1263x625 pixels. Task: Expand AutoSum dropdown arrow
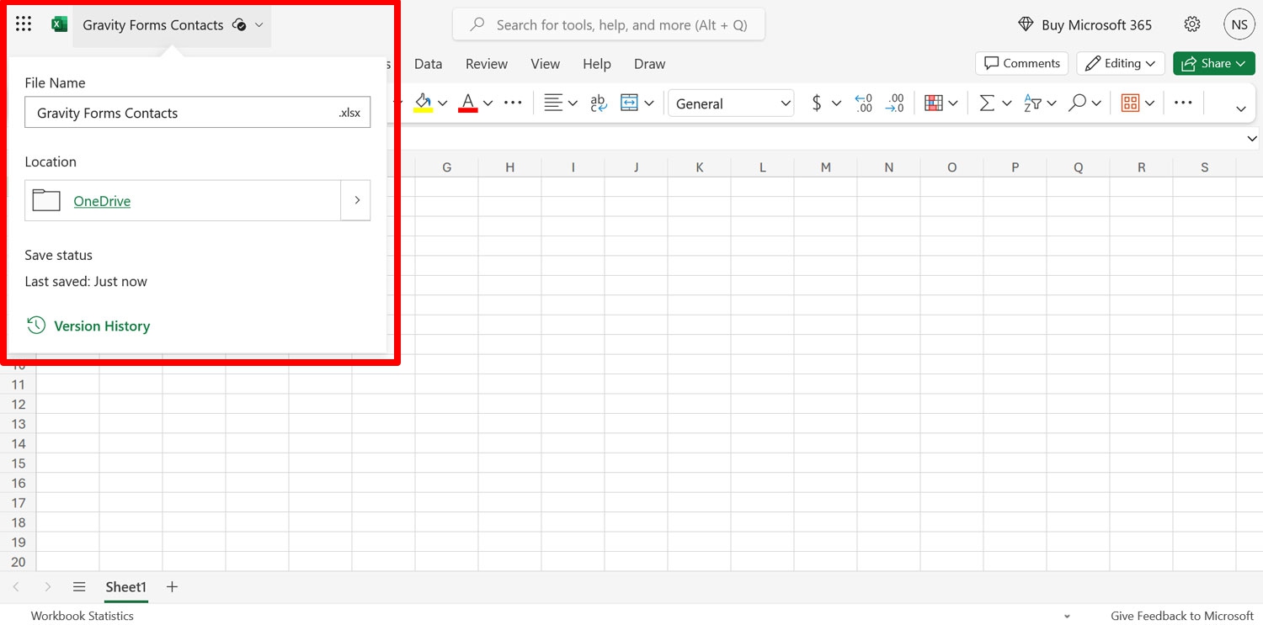[x=1006, y=103]
